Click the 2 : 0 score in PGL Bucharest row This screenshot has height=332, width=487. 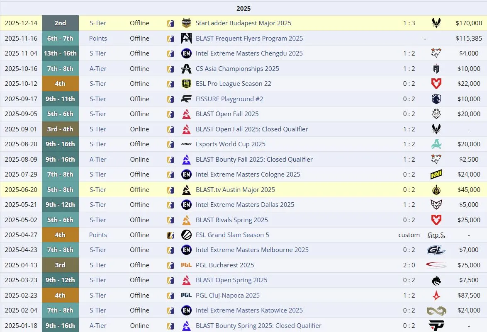click(x=409, y=265)
